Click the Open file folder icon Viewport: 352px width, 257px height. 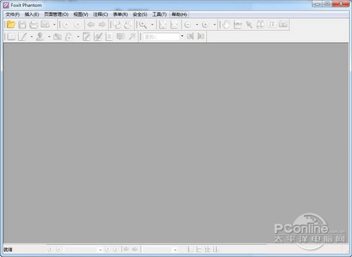tap(11, 25)
